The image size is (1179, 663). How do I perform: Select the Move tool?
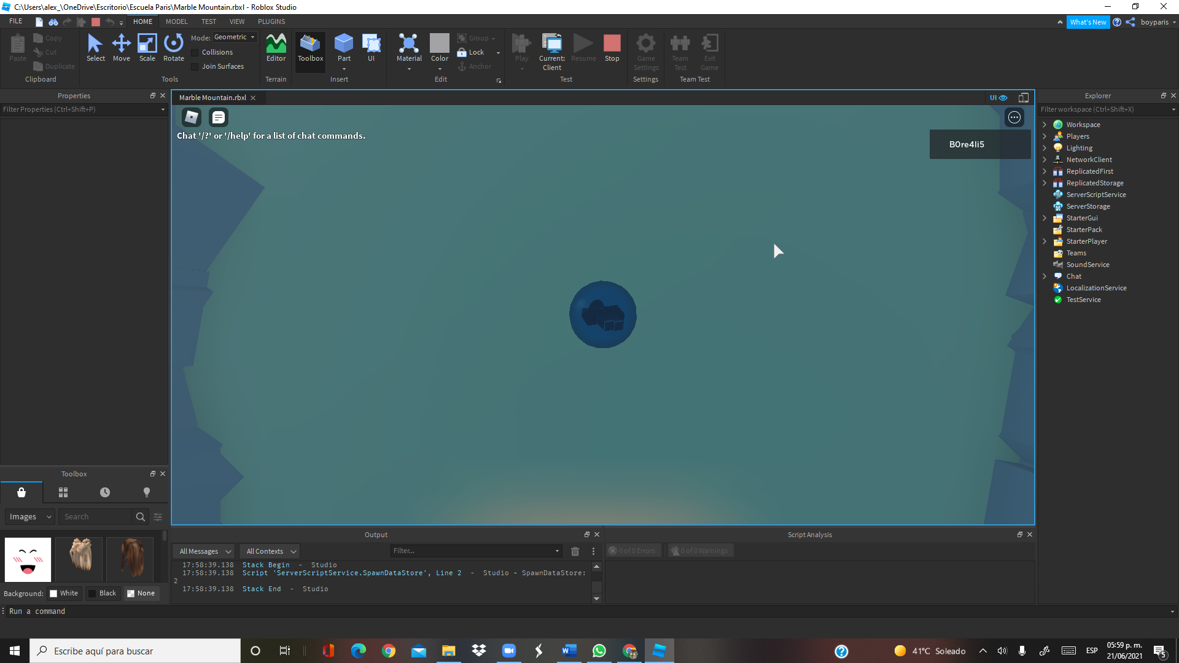pos(121,47)
